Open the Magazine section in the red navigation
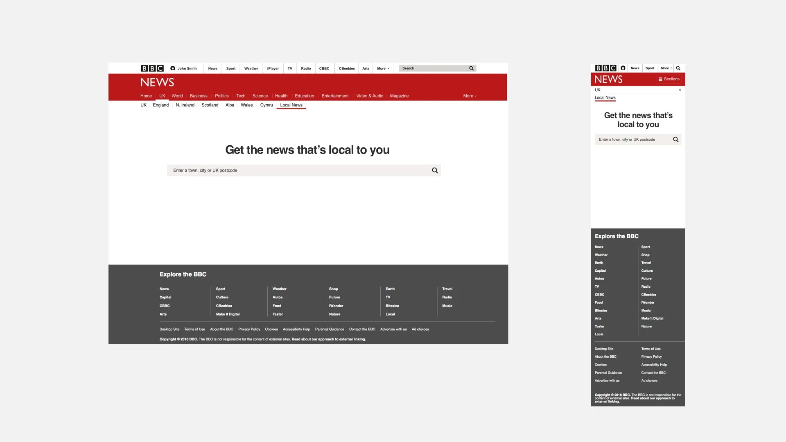The image size is (786, 442). 399,96
